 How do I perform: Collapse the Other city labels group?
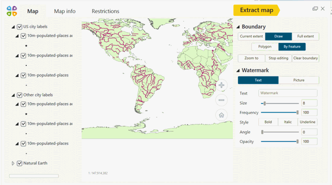pos(13,95)
